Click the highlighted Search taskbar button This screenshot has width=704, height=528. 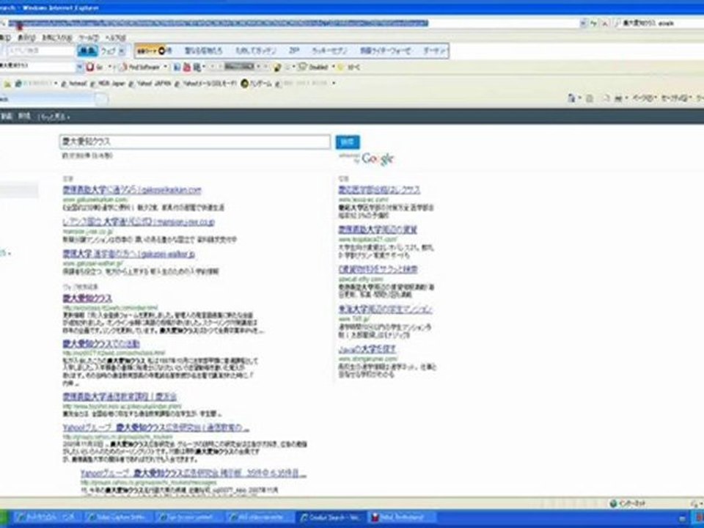pyautogui.click(x=331, y=518)
